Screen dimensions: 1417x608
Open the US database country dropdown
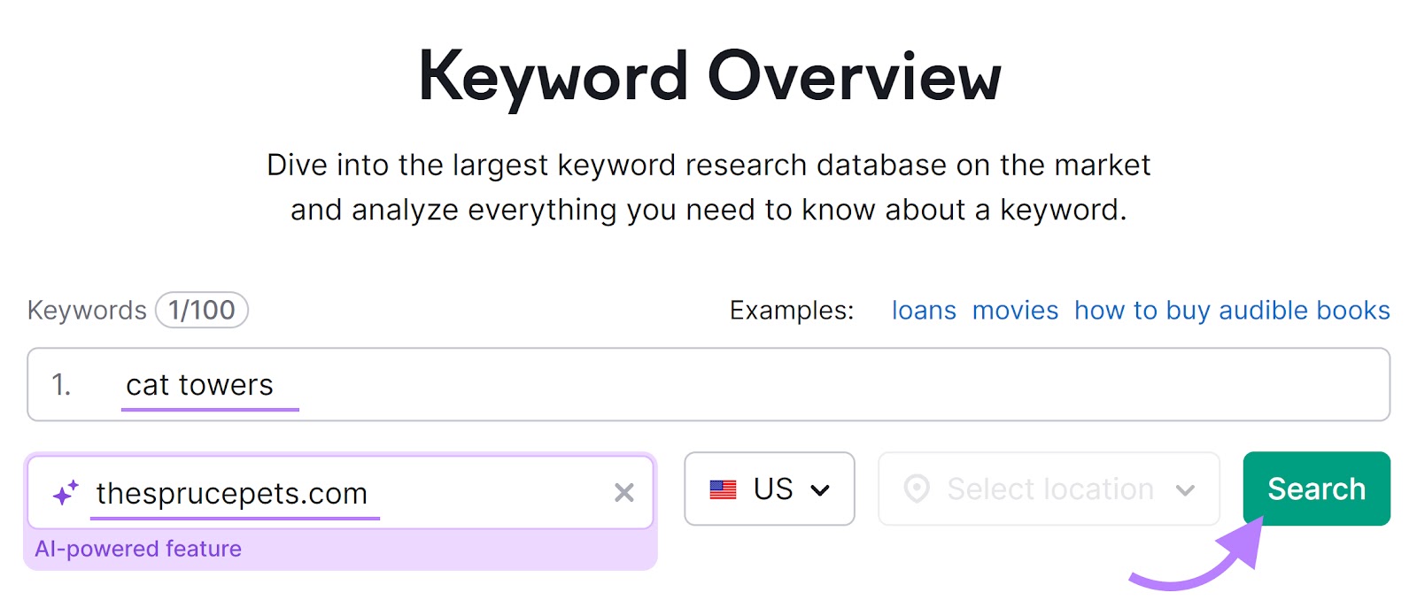769,489
